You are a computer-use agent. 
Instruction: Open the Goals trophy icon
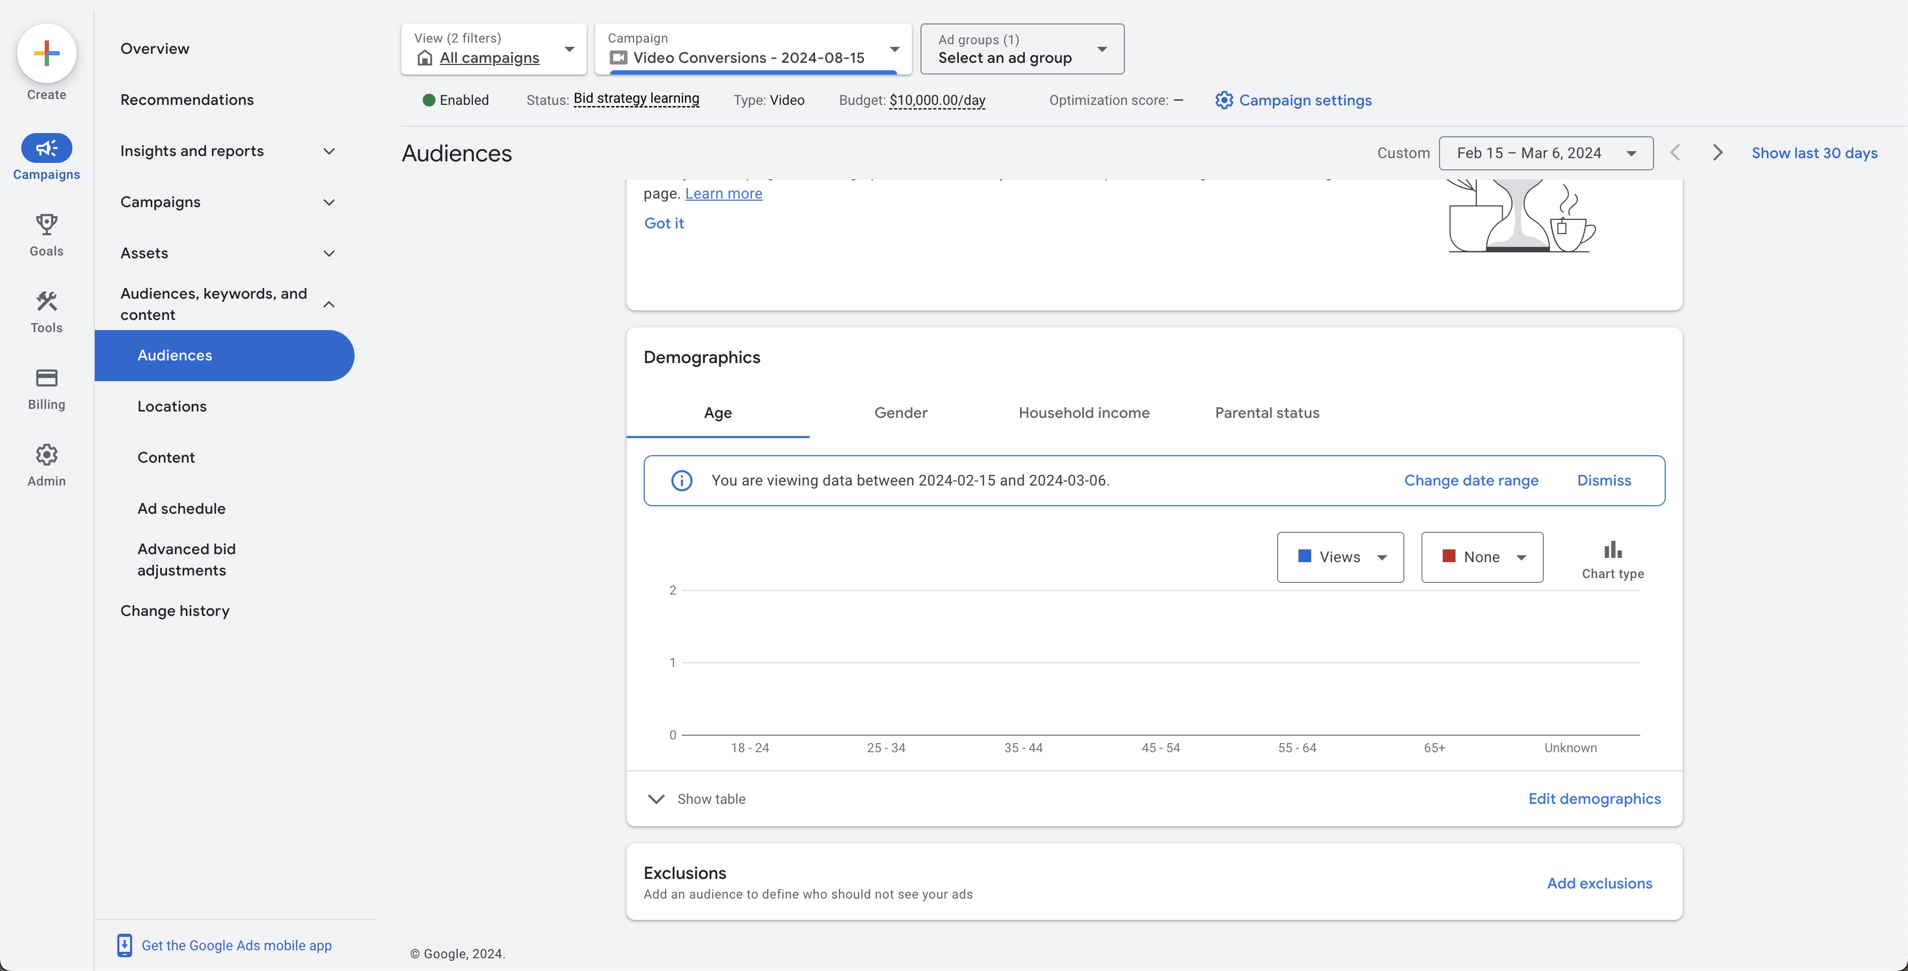[x=47, y=225]
